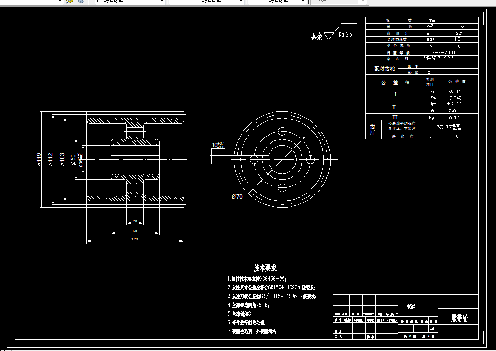Select requirement line 3 mentioning GB/T 1184-1996-k
The image size is (496, 351).
pyautogui.click(x=272, y=296)
